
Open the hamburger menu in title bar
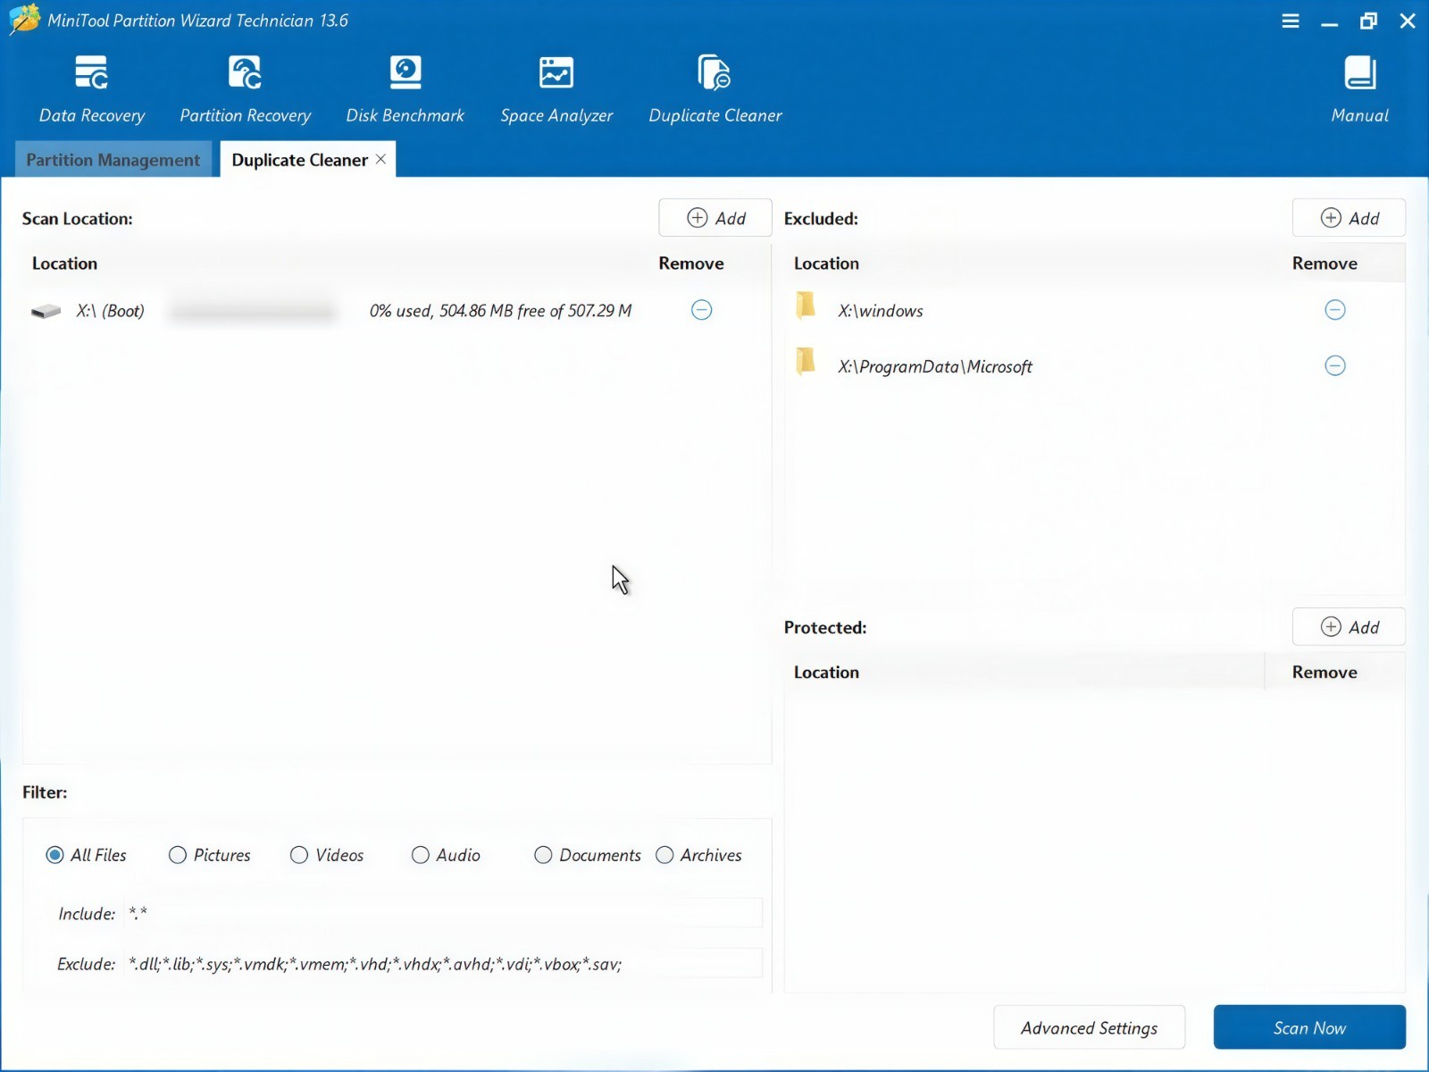pyautogui.click(x=1291, y=21)
